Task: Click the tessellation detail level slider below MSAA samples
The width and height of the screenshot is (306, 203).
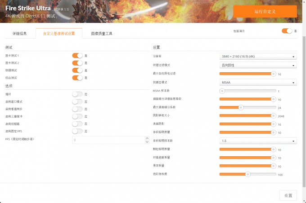Action: tap(247, 99)
